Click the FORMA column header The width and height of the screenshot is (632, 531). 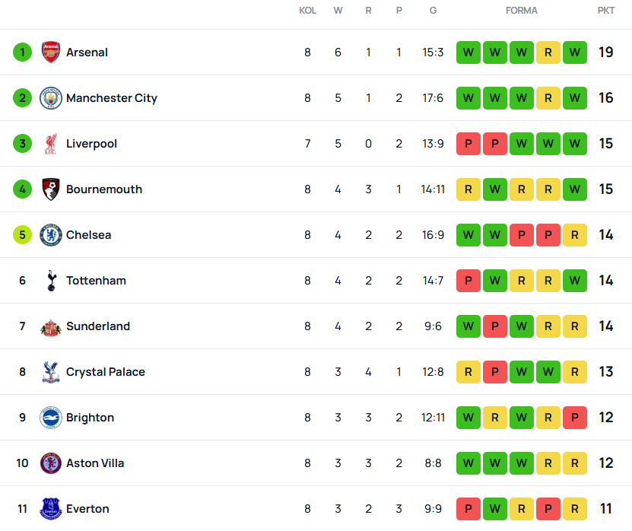(522, 11)
